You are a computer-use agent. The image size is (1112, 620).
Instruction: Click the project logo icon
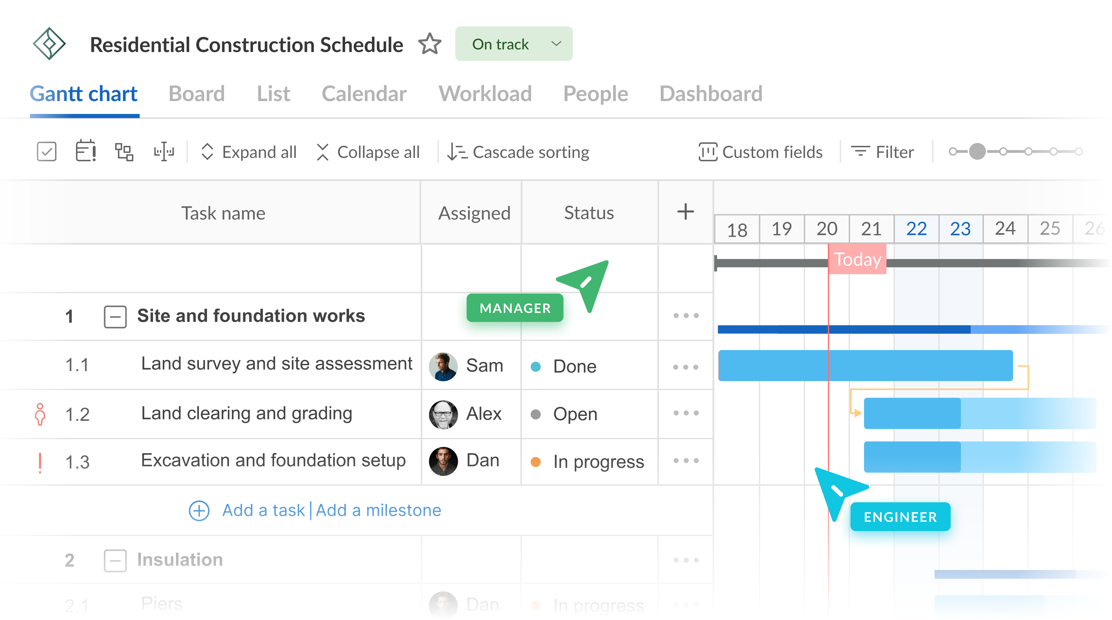(x=49, y=44)
